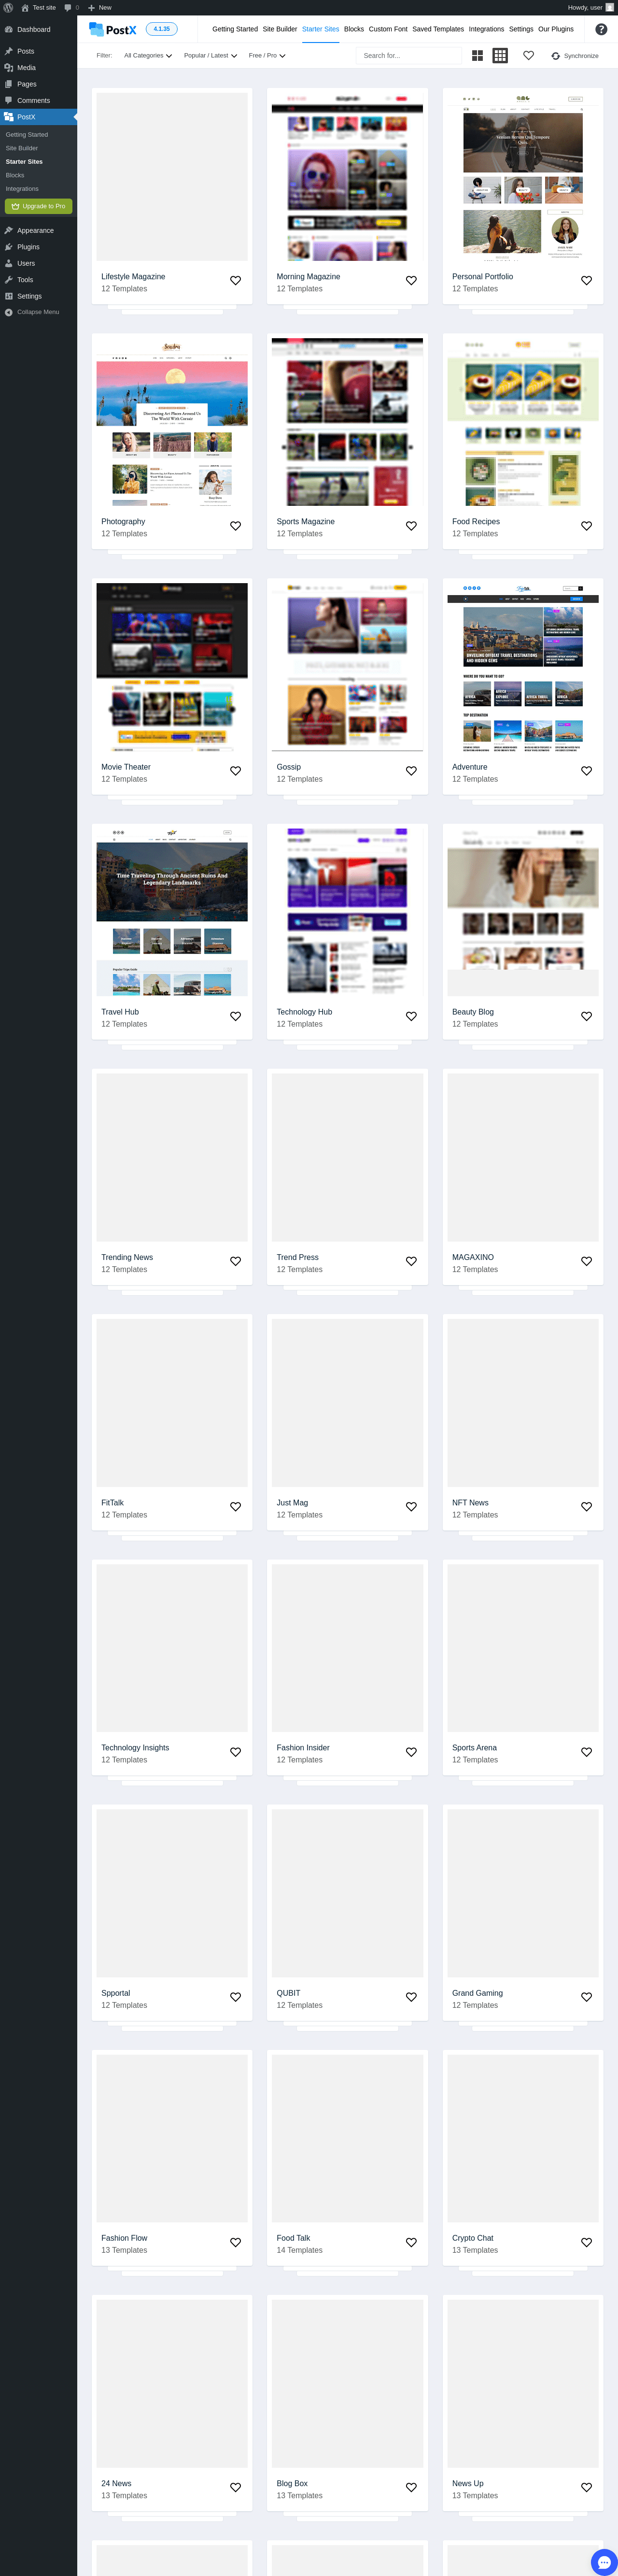Open the All Categories filter dropdown
This screenshot has width=618, height=2576.
[148, 56]
